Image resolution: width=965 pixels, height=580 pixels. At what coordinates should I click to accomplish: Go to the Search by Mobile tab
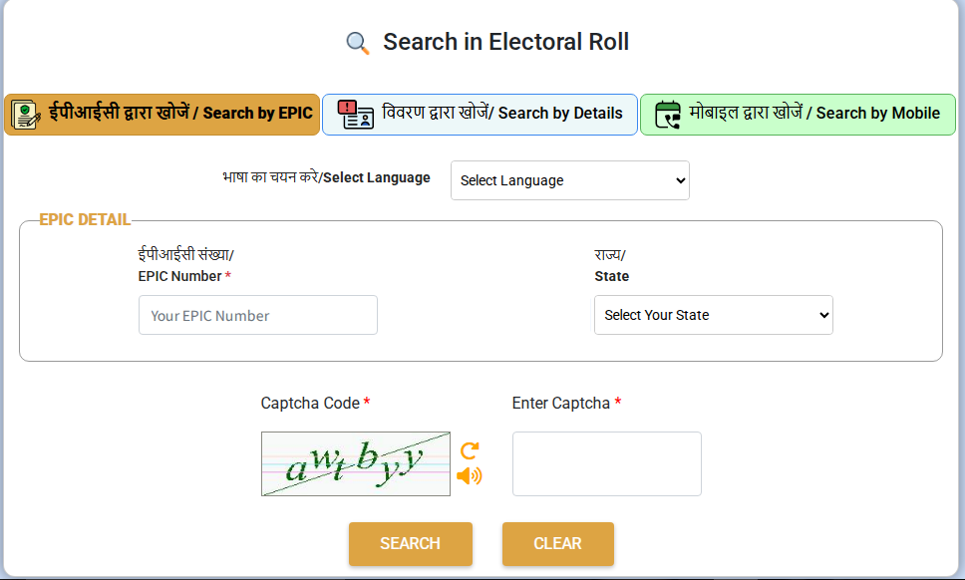point(798,115)
